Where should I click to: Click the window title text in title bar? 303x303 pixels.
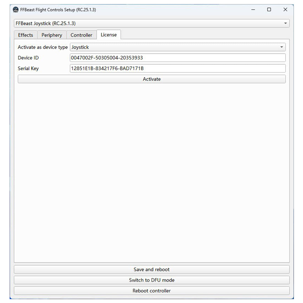click(58, 10)
